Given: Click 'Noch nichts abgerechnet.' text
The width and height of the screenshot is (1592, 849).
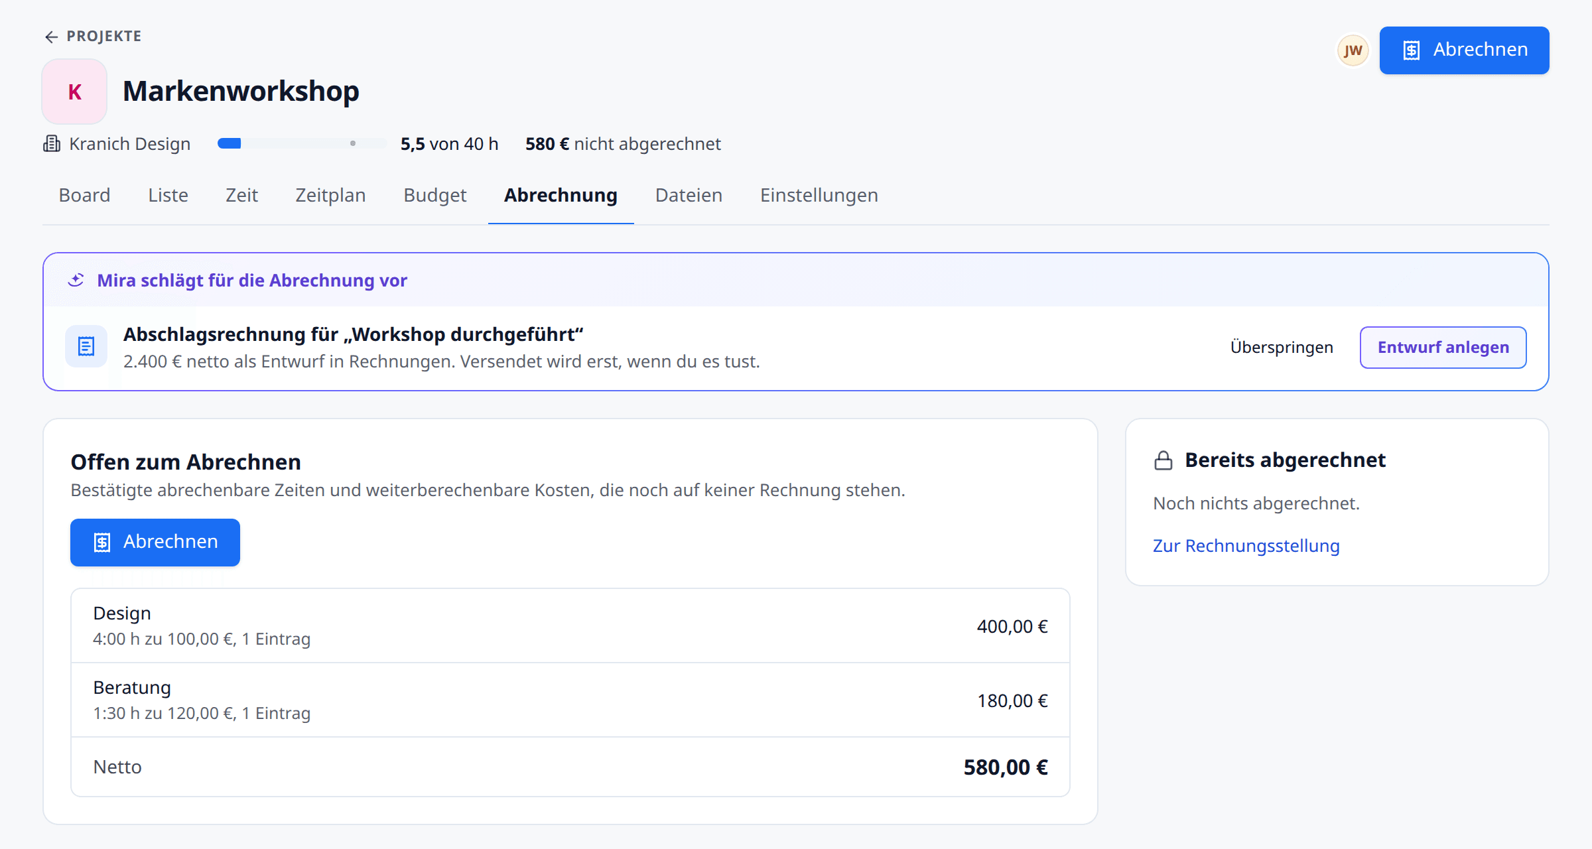Looking at the screenshot, I should (1256, 503).
